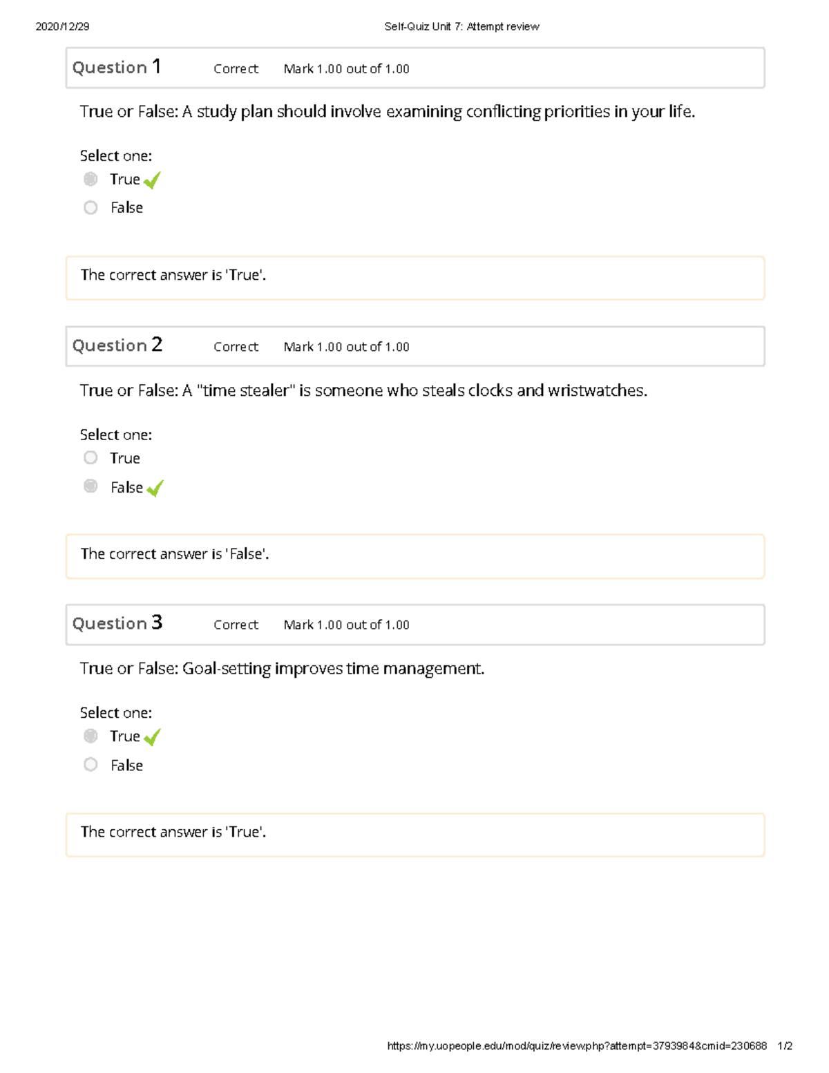Screen dimensions: 829x1073
Task: Click the correct answer feedback box for Question 1
Action: click(x=414, y=276)
